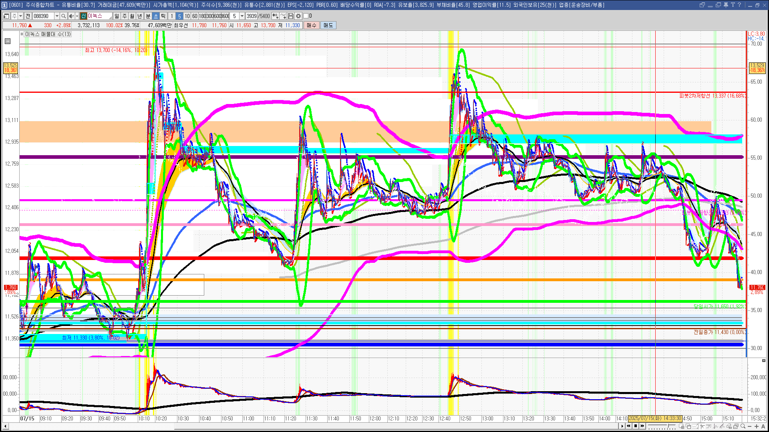769x432 pixels.
Task: Click the plus zoom-in icon at bottom right
Action: (756, 426)
